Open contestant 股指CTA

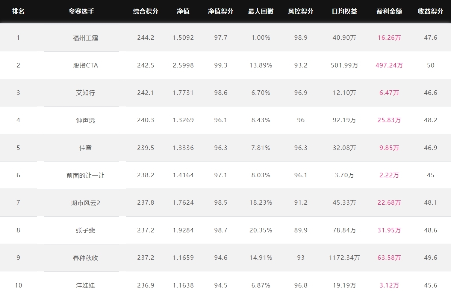[x=85, y=65]
